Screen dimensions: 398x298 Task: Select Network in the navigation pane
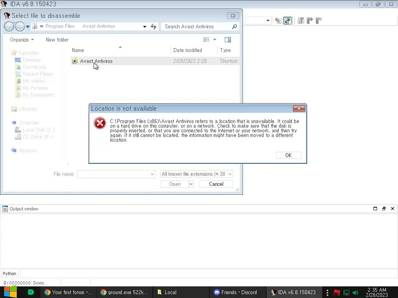coord(24,151)
